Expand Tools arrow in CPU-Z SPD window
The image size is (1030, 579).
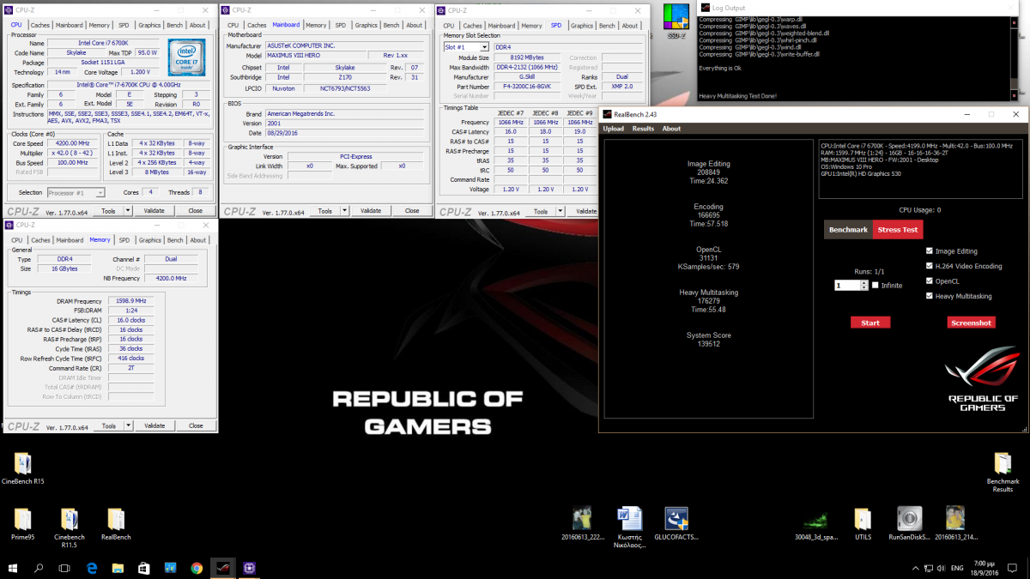pos(560,210)
